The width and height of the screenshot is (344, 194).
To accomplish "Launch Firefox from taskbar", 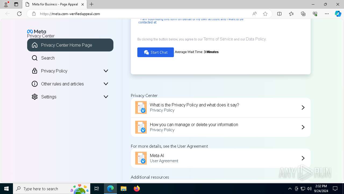I will (x=137, y=189).
